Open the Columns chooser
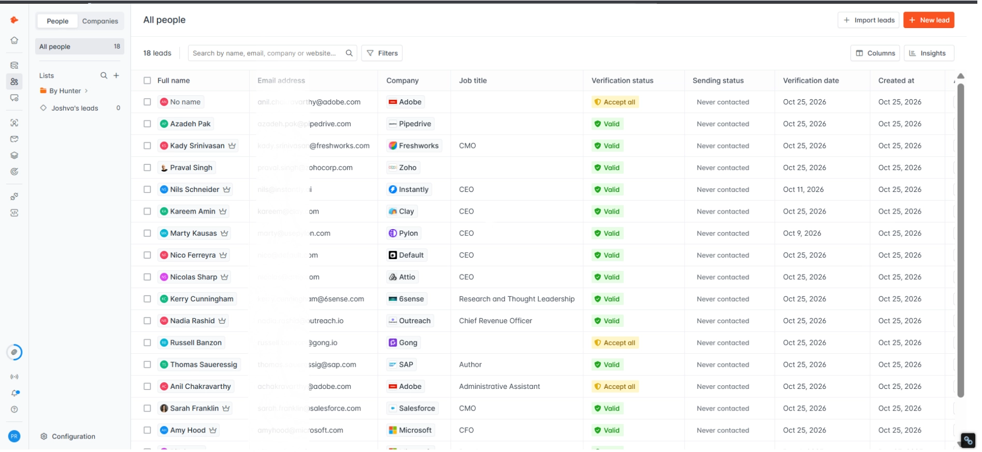 point(875,53)
